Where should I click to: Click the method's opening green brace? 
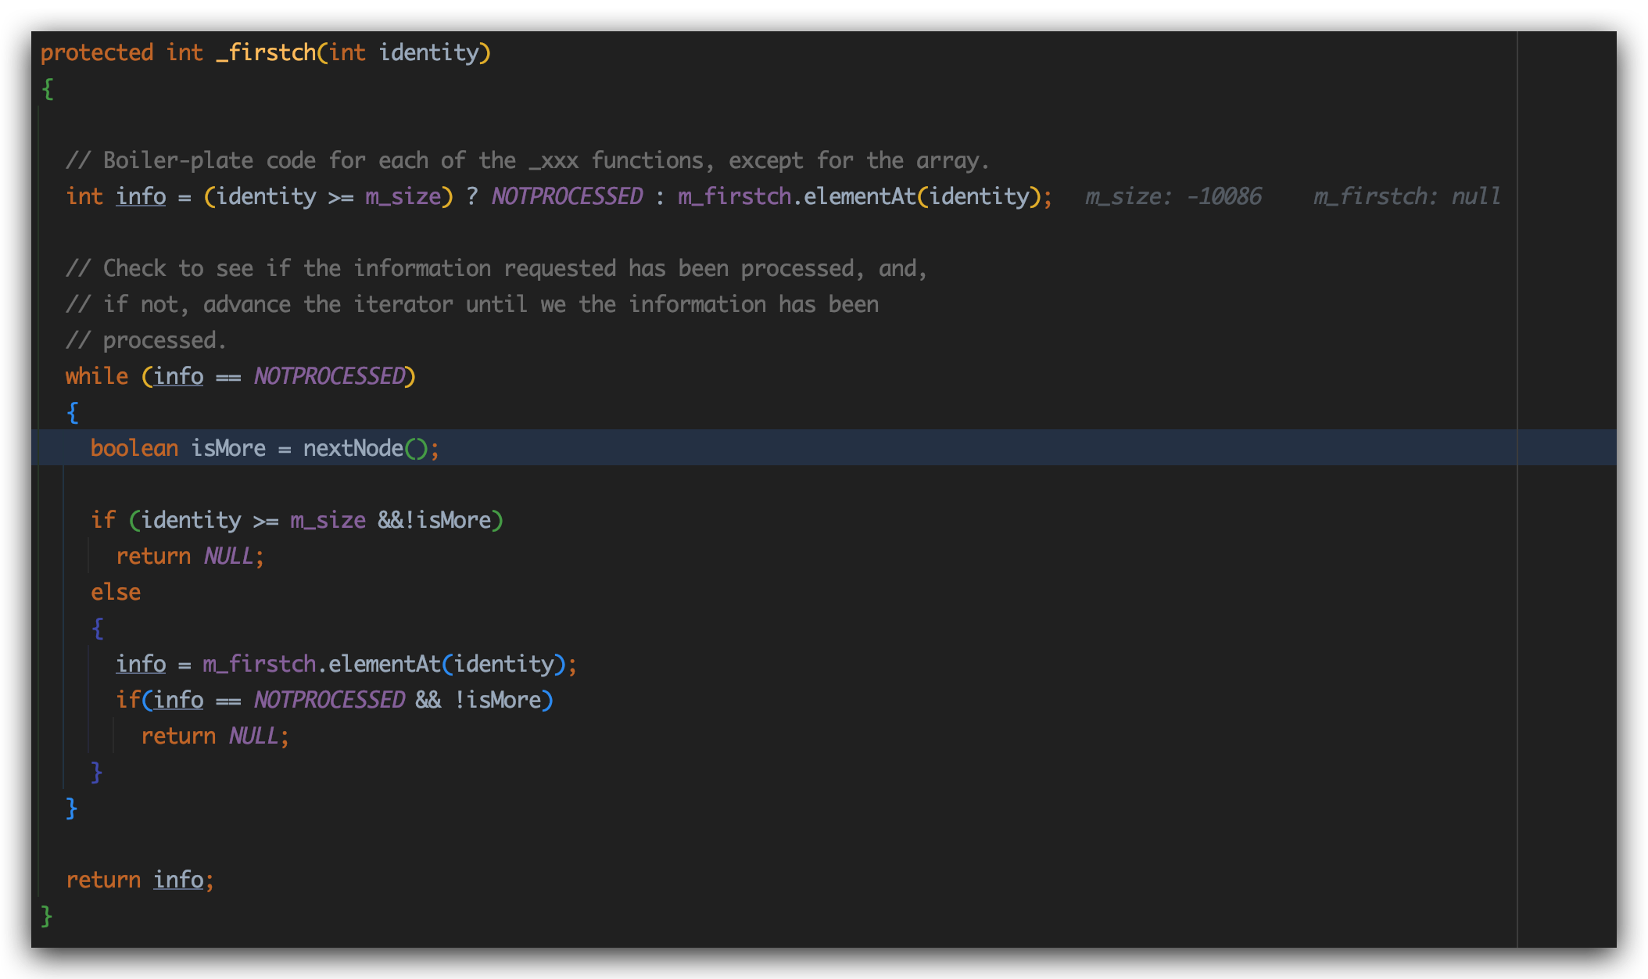tap(48, 88)
